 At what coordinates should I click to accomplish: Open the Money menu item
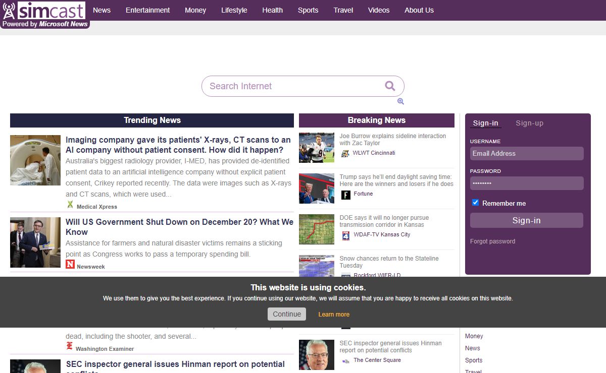point(195,10)
